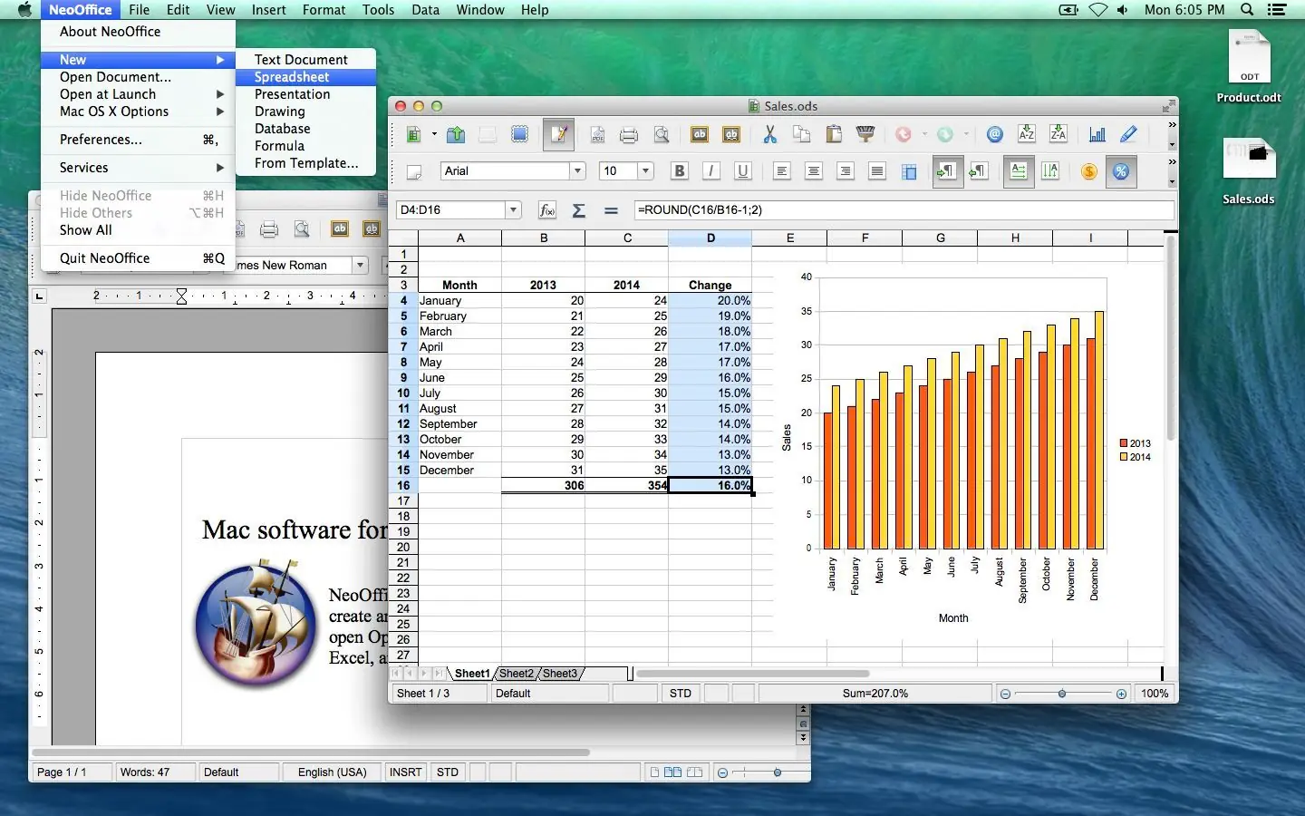Screen dimensions: 1305x816
Task: Select Quit NeoOffice menu entry
Action: point(138,258)
